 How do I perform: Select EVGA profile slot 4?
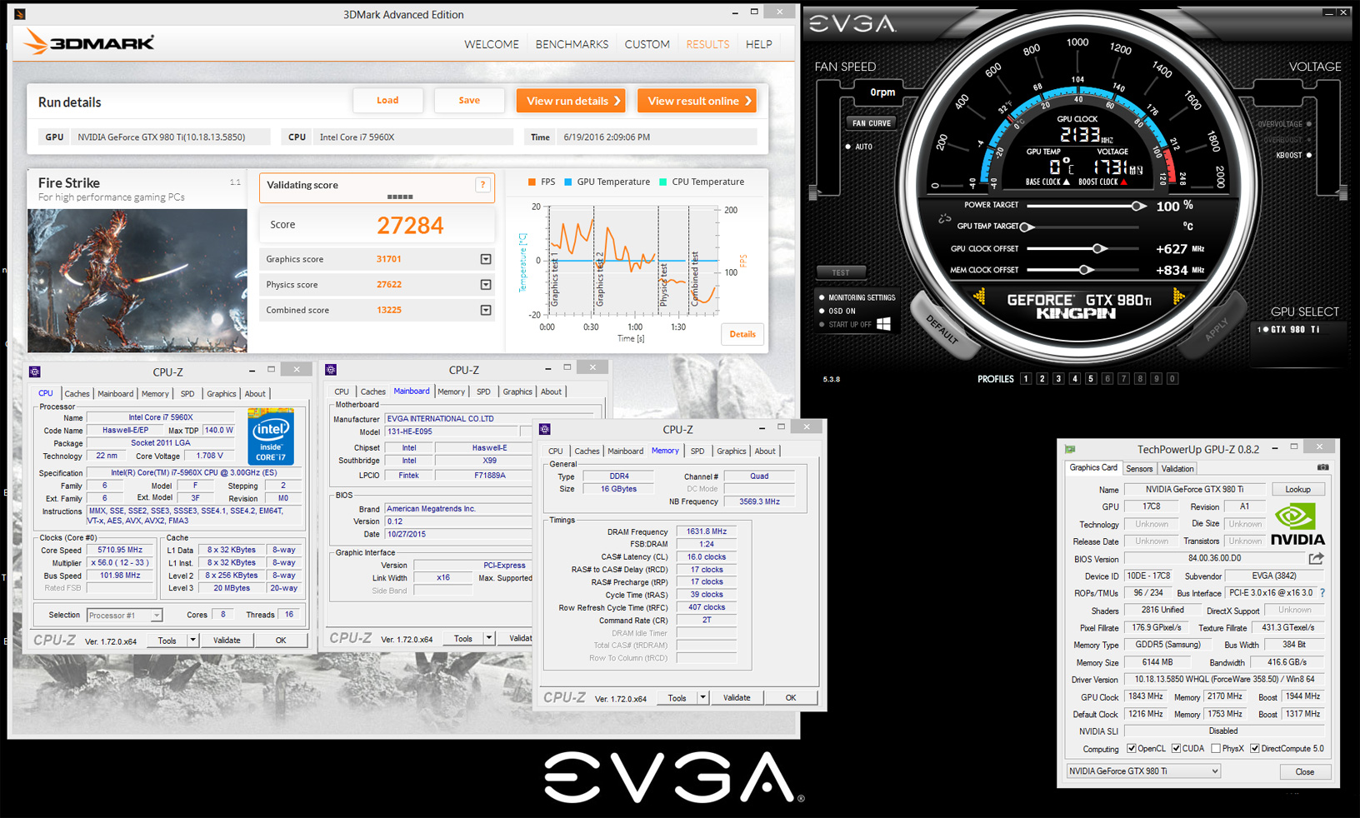[x=1075, y=379]
